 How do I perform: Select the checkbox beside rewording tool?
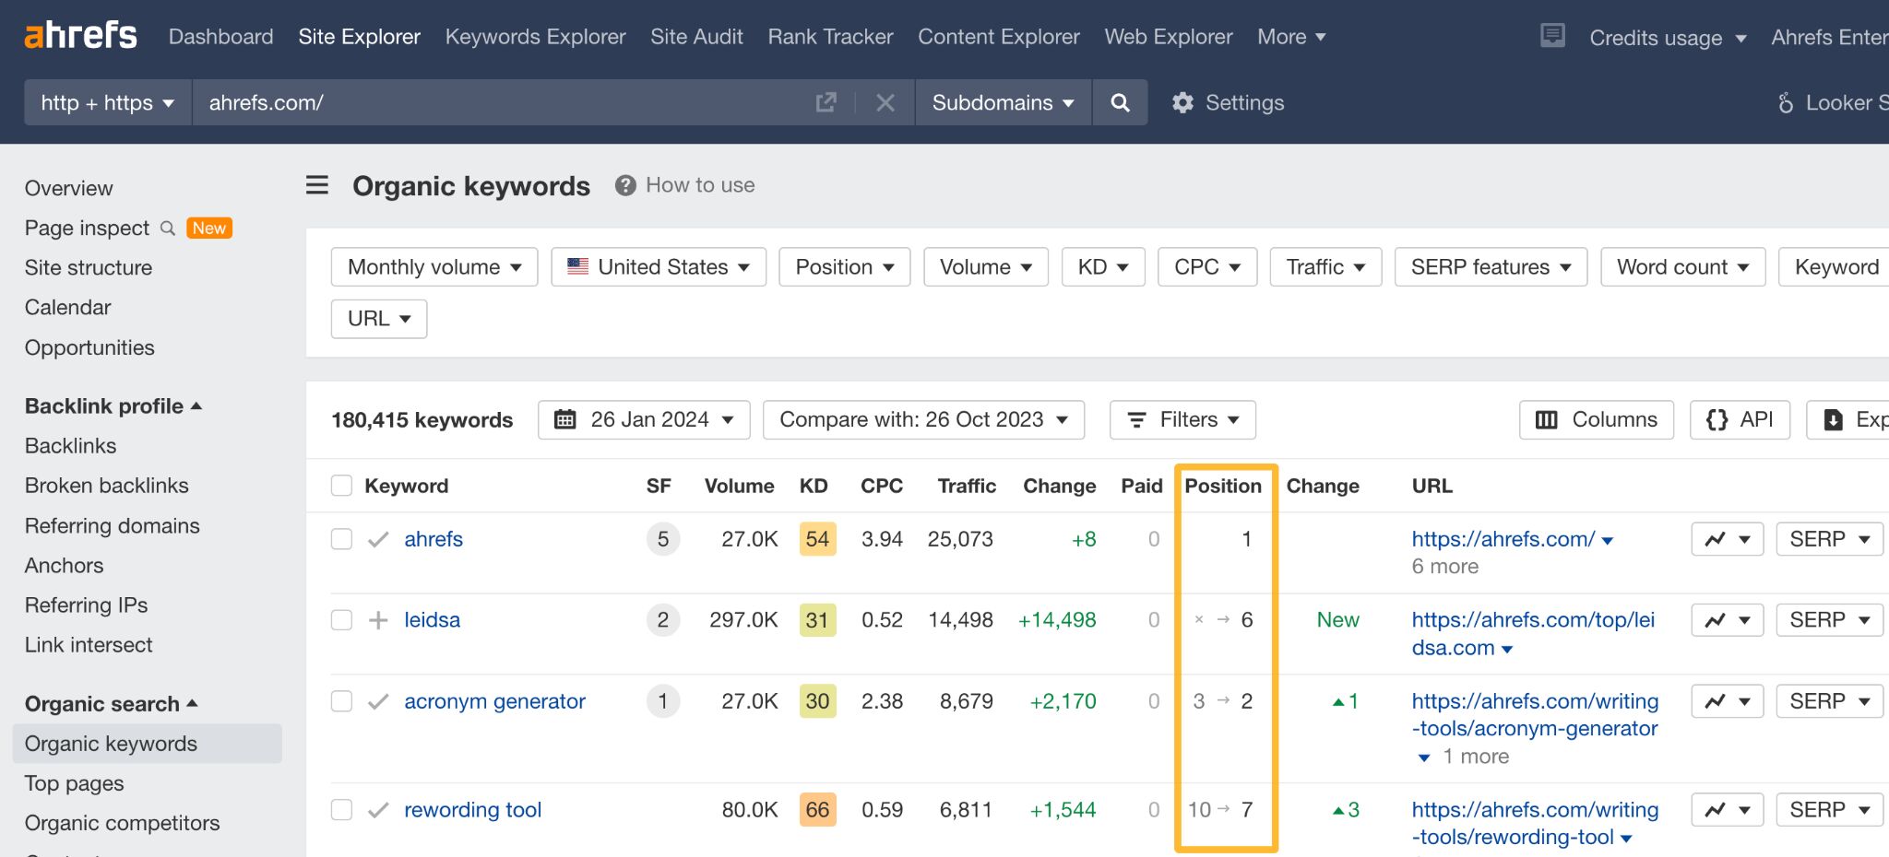(x=341, y=809)
